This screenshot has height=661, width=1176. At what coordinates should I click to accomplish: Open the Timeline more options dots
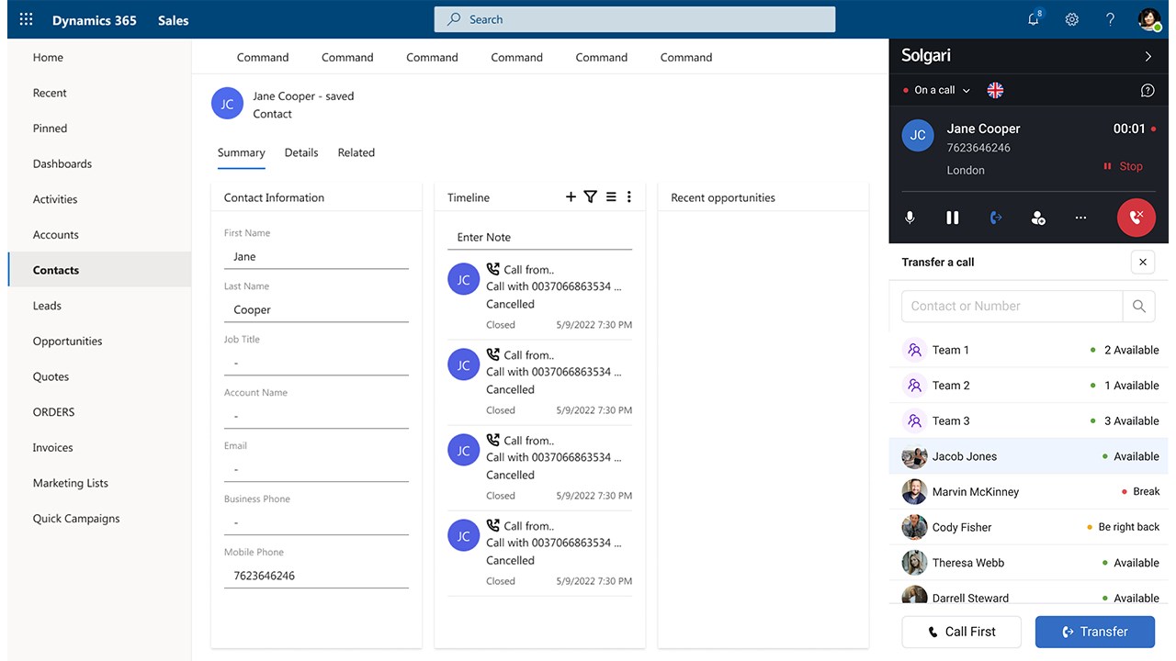click(629, 197)
